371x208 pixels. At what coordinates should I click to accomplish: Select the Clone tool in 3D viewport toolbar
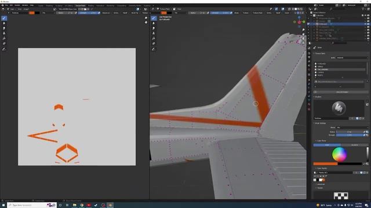(154, 34)
